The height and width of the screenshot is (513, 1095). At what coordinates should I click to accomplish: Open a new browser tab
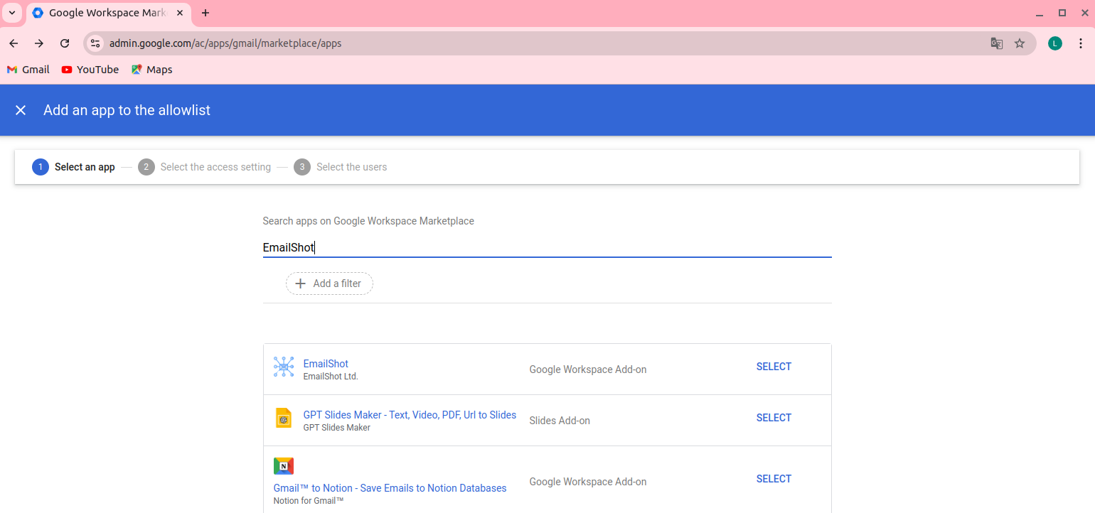pyautogui.click(x=205, y=13)
